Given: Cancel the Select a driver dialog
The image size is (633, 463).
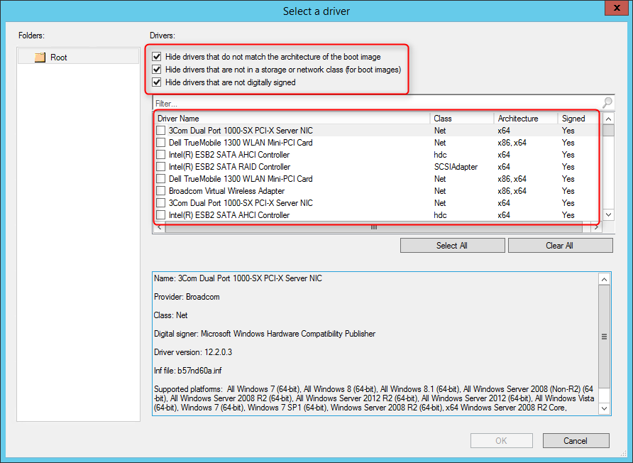Looking at the screenshot, I should 576,441.
